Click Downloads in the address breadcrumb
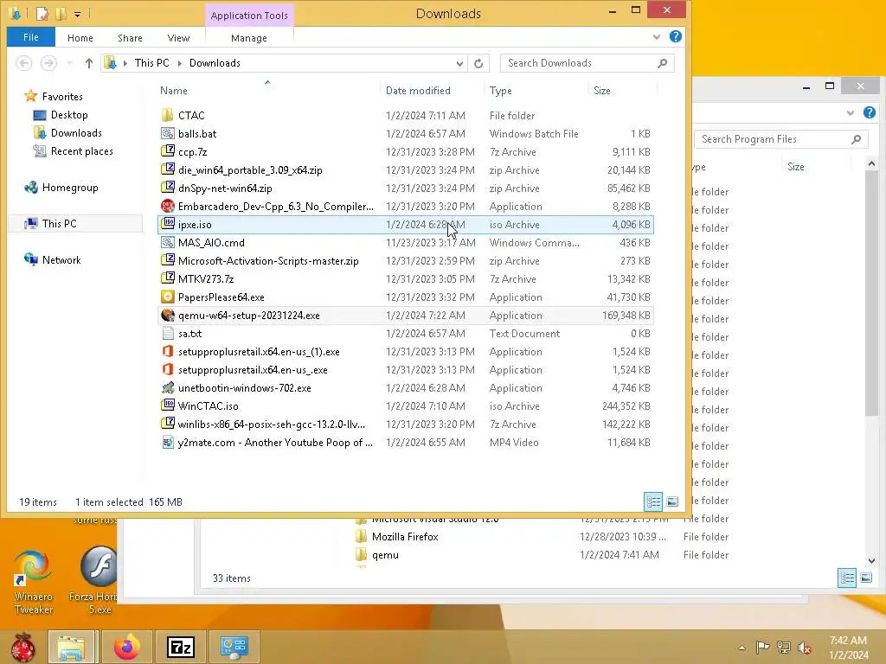This screenshot has width=886, height=664. pyautogui.click(x=215, y=63)
